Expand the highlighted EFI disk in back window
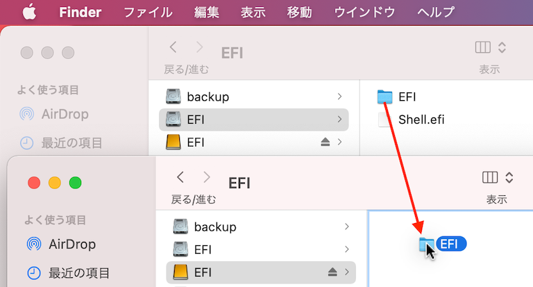The width and height of the screenshot is (533, 287). pos(339,119)
